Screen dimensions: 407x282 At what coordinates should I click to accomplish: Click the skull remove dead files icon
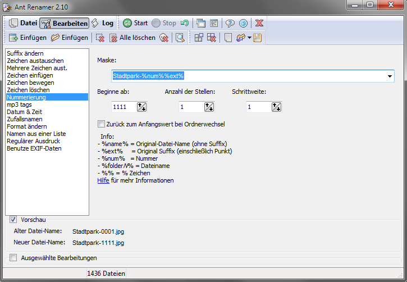tap(164, 38)
